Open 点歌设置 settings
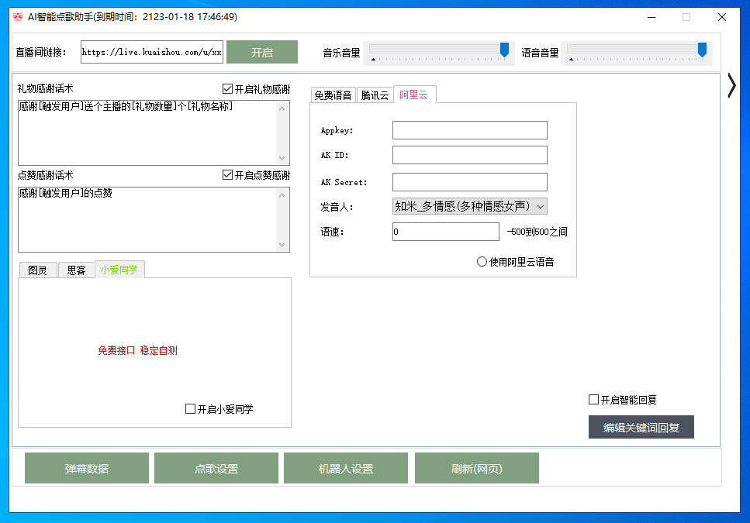Viewport: 750px width, 523px height. click(216, 469)
